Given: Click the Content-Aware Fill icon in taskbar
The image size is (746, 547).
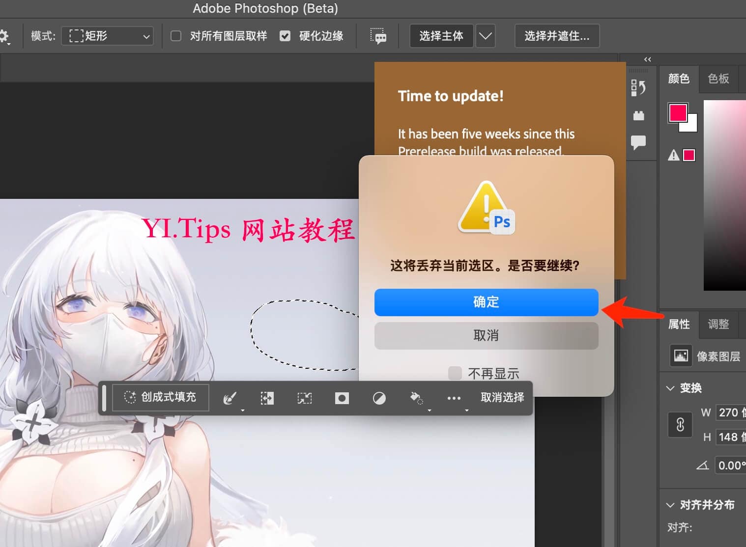Looking at the screenshot, I should [x=160, y=398].
